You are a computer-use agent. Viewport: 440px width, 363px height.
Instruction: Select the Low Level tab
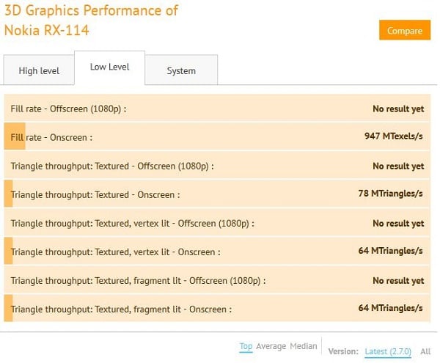coord(110,67)
